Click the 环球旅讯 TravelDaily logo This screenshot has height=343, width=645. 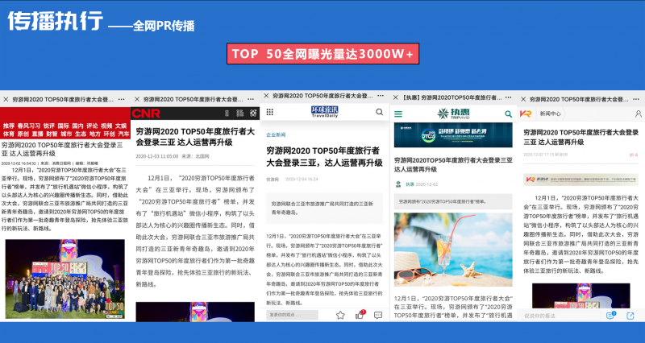tap(325, 111)
